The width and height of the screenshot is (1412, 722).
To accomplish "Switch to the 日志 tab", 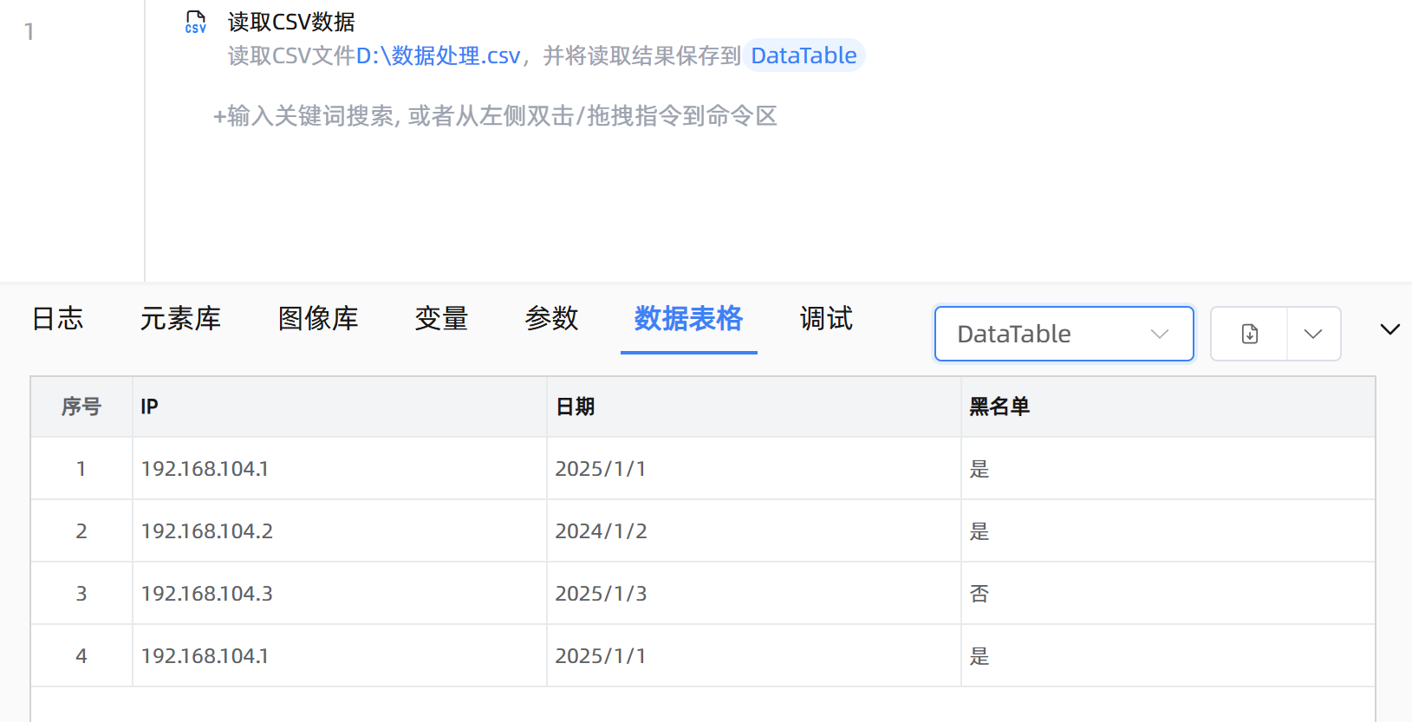I will (x=57, y=319).
